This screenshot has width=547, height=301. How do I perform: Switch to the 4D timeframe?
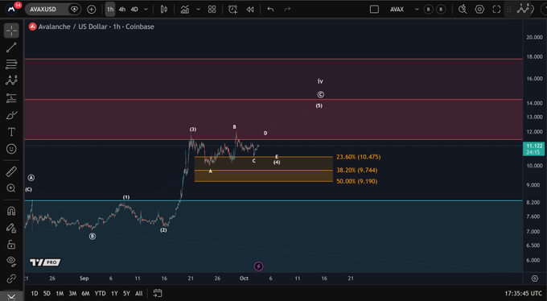pos(134,10)
